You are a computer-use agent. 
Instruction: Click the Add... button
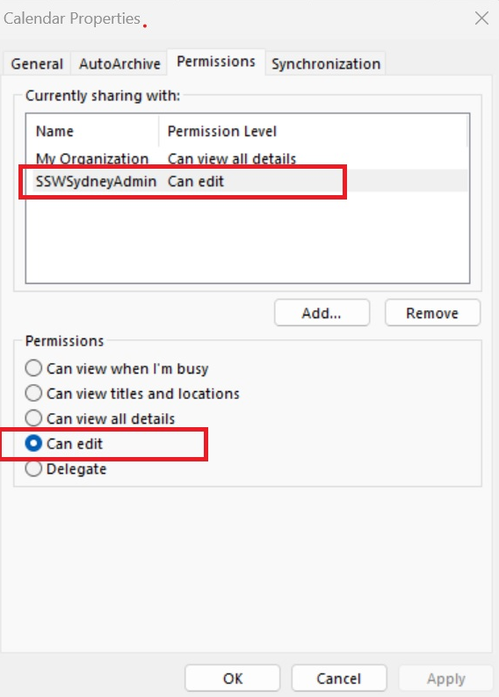(322, 313)
